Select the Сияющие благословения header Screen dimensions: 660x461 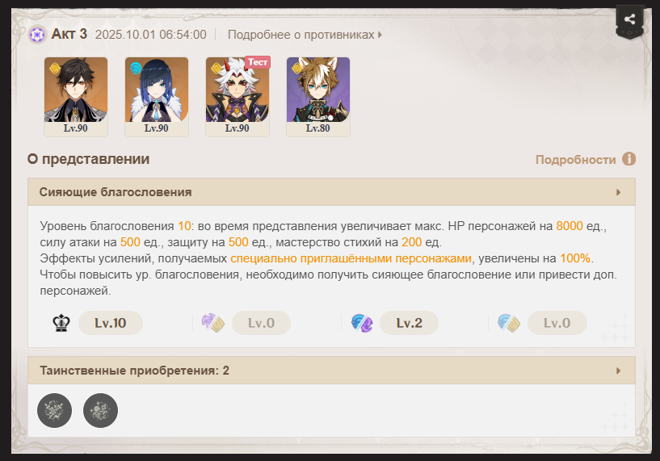(x=332, y=192)
